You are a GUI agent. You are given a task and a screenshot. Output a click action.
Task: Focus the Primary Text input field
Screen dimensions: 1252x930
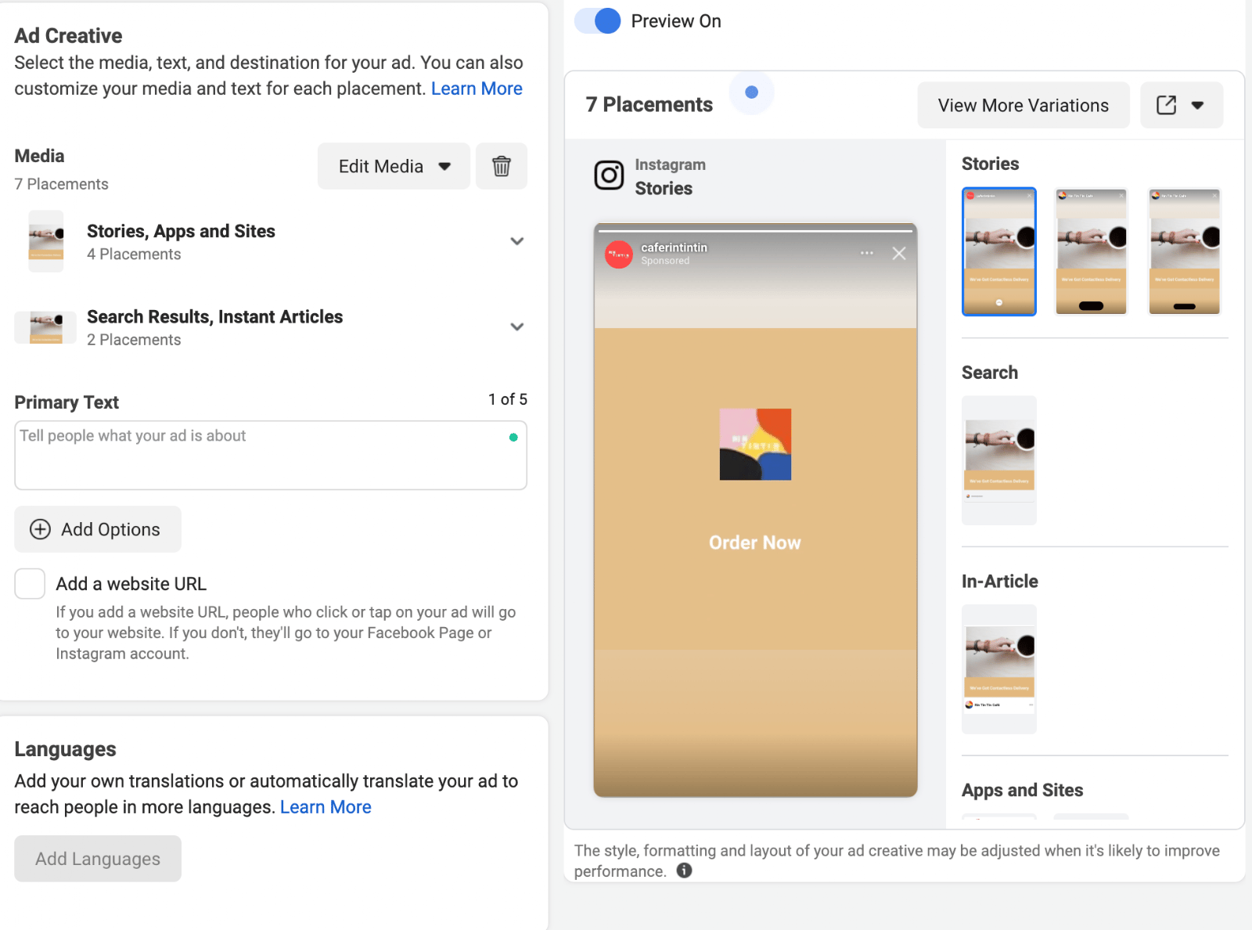[271, 456]
